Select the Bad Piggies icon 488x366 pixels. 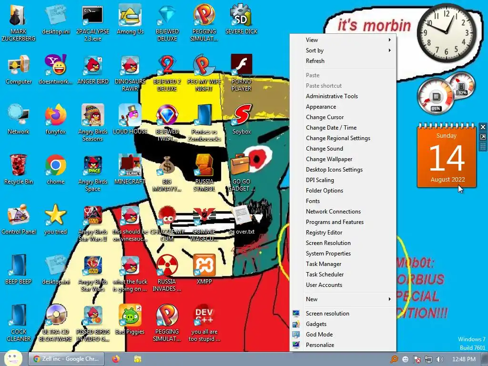(x=130, y=320)
